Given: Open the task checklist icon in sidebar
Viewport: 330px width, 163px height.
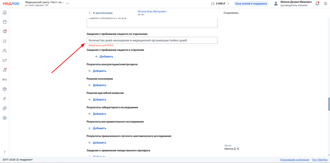Looking at the screenshot, I should coord(5,41).
